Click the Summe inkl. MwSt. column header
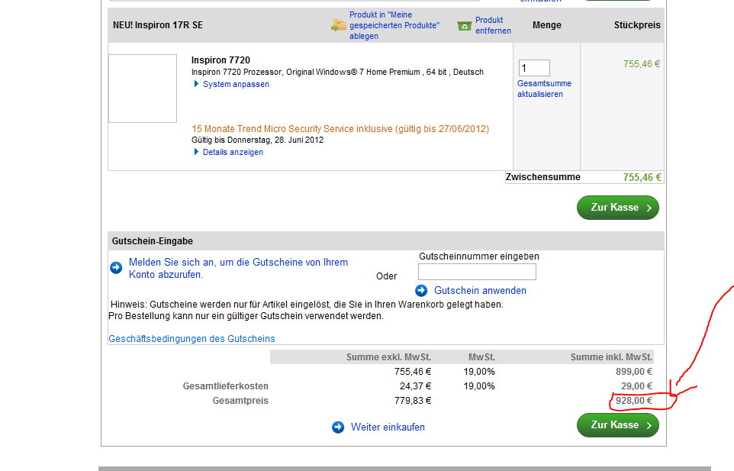This screenshot has height=471, width=734. (611, 357)
